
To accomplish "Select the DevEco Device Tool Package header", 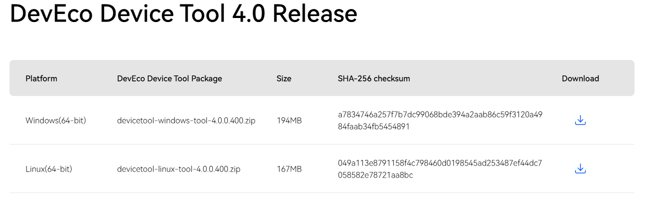I will 170,78.
